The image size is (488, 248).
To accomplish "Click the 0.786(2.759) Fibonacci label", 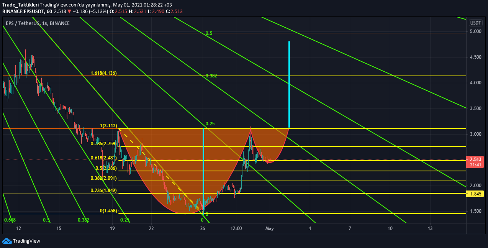I will 103,143.
